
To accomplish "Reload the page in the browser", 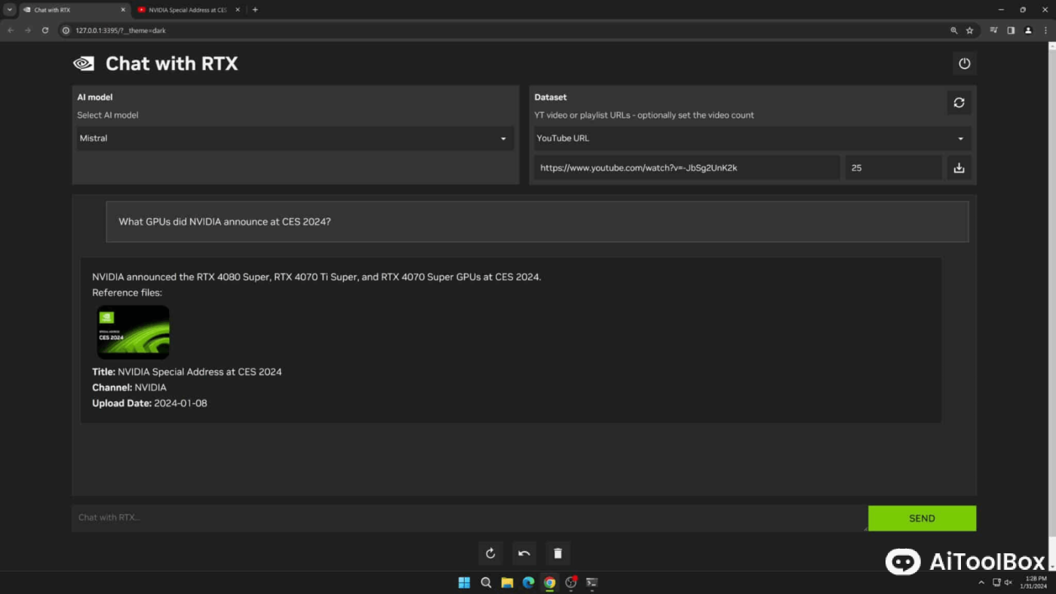I will (45, 30).
